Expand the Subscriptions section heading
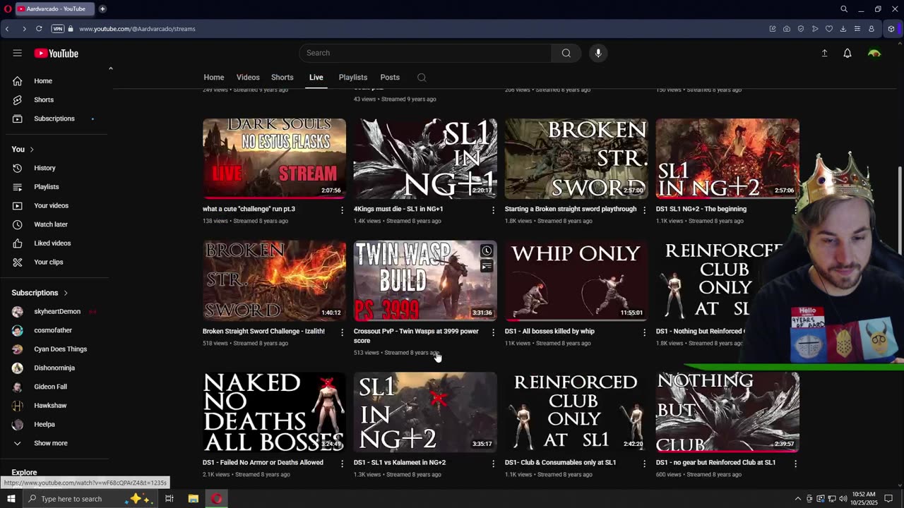904x508 pixels. (40, 293)
